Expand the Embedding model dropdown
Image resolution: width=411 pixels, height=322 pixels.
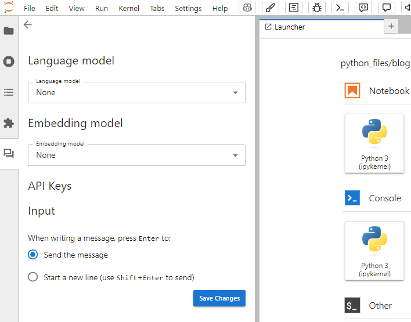pos(136,155)
